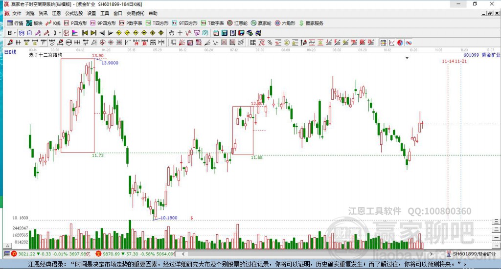The image size is (501, 269).
Task: Open the 9P四方形 tool
Action: (x=103, y=23)
